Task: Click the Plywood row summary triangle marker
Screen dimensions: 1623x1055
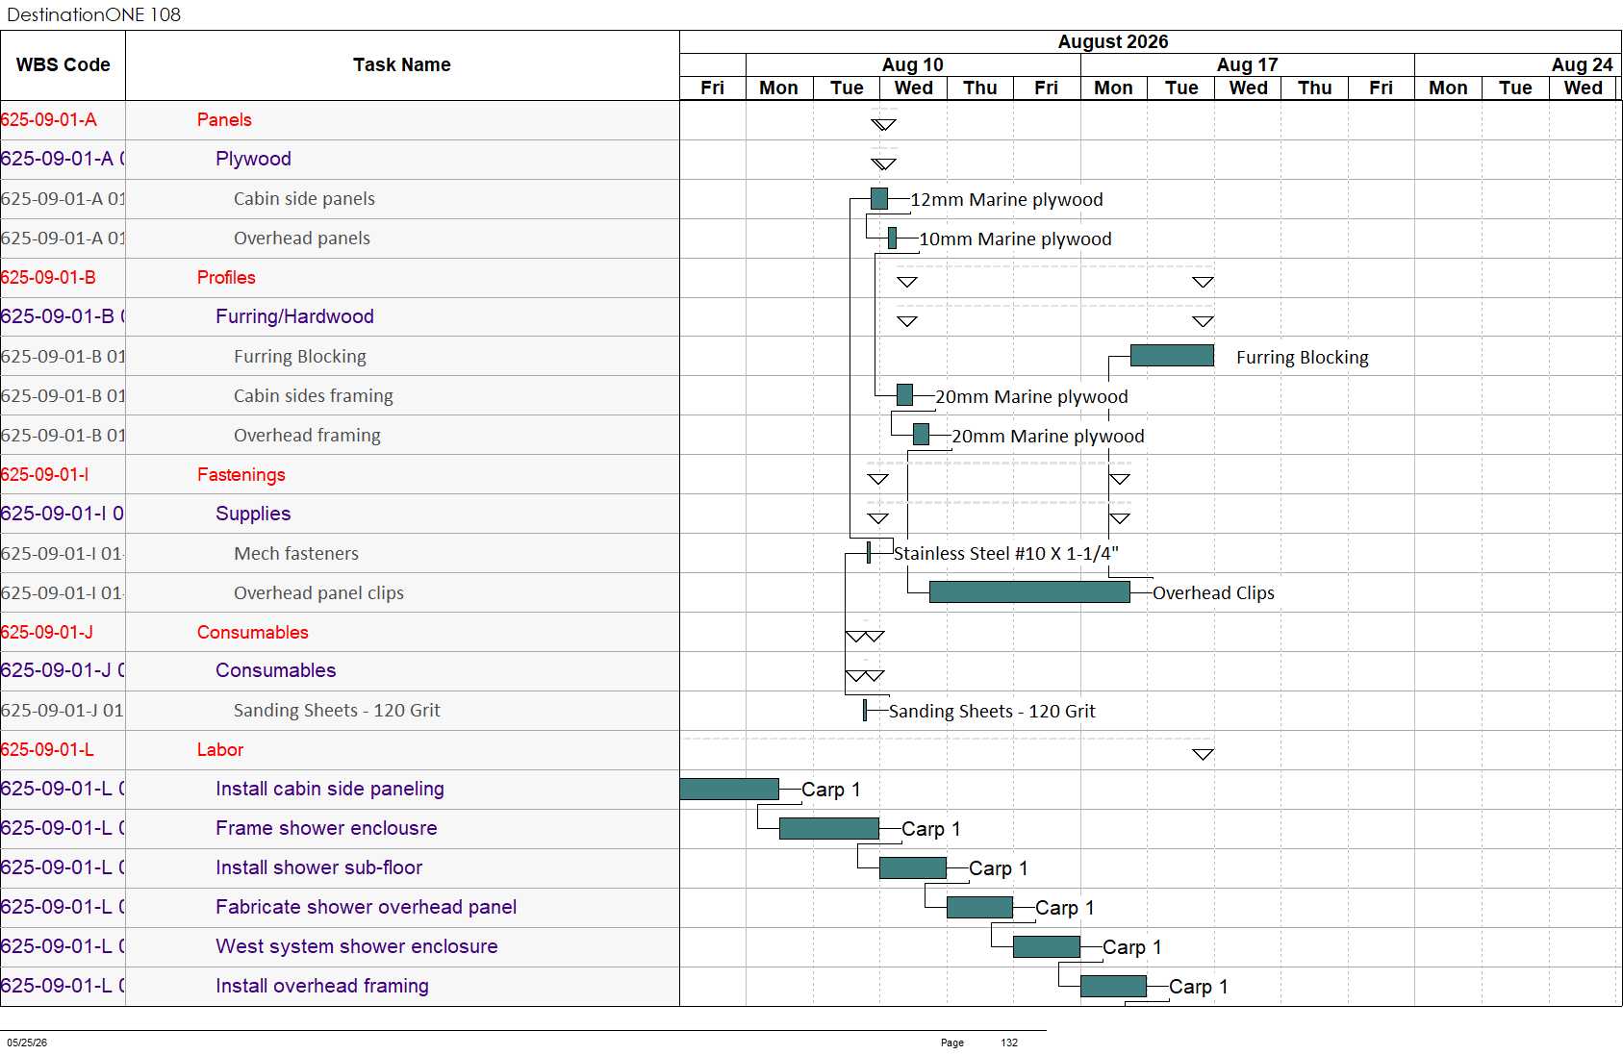Action: click(883, 164)
